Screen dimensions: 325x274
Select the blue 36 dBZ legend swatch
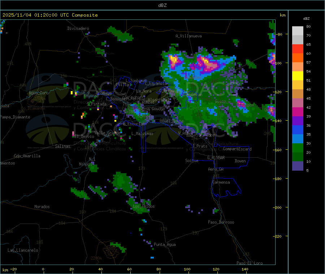[298, 130]
